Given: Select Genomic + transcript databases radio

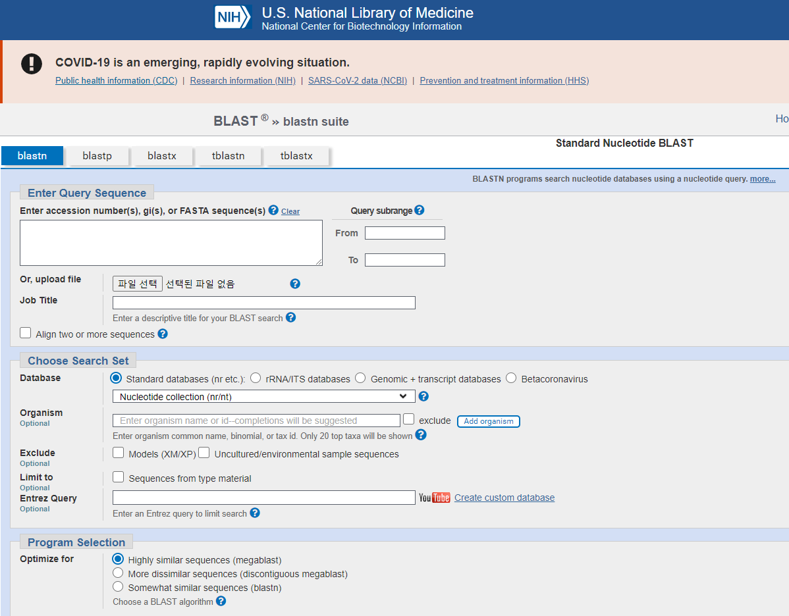Looking at the screenshot, I should pyautogui.click(x=360, y=378).
